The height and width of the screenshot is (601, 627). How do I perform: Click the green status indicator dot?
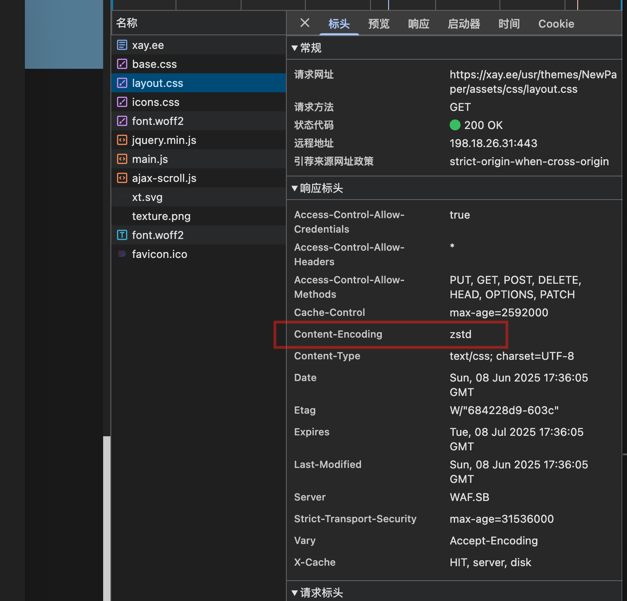455,125
